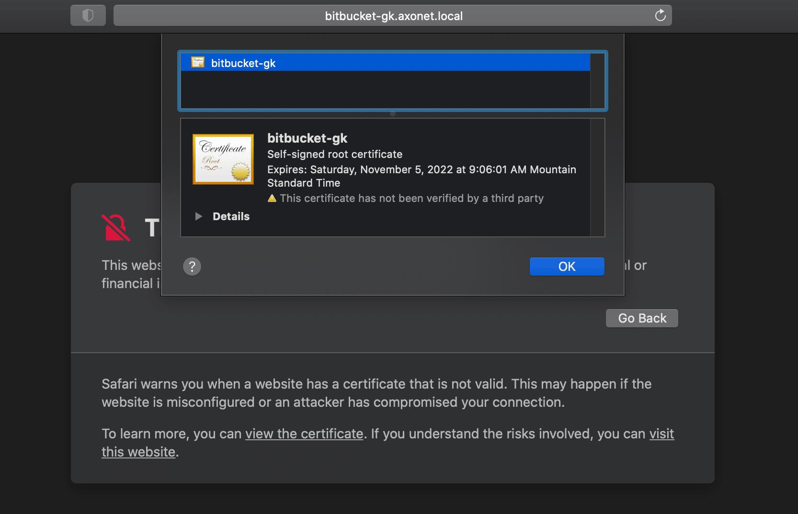Click the privacy report shield icon

pyautogui.click(x=88, y=16)
